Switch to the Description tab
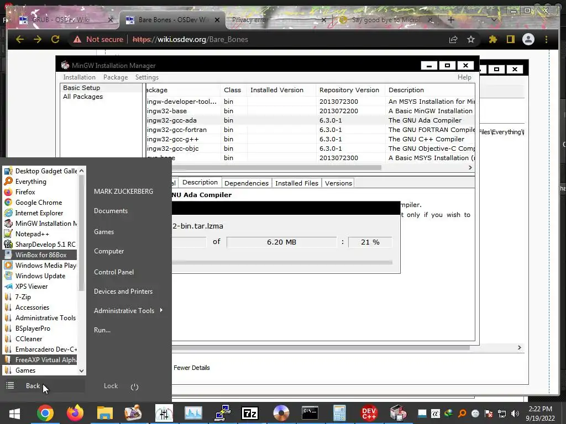Viewport: 566px width, 424px height. tap(200, 182)
